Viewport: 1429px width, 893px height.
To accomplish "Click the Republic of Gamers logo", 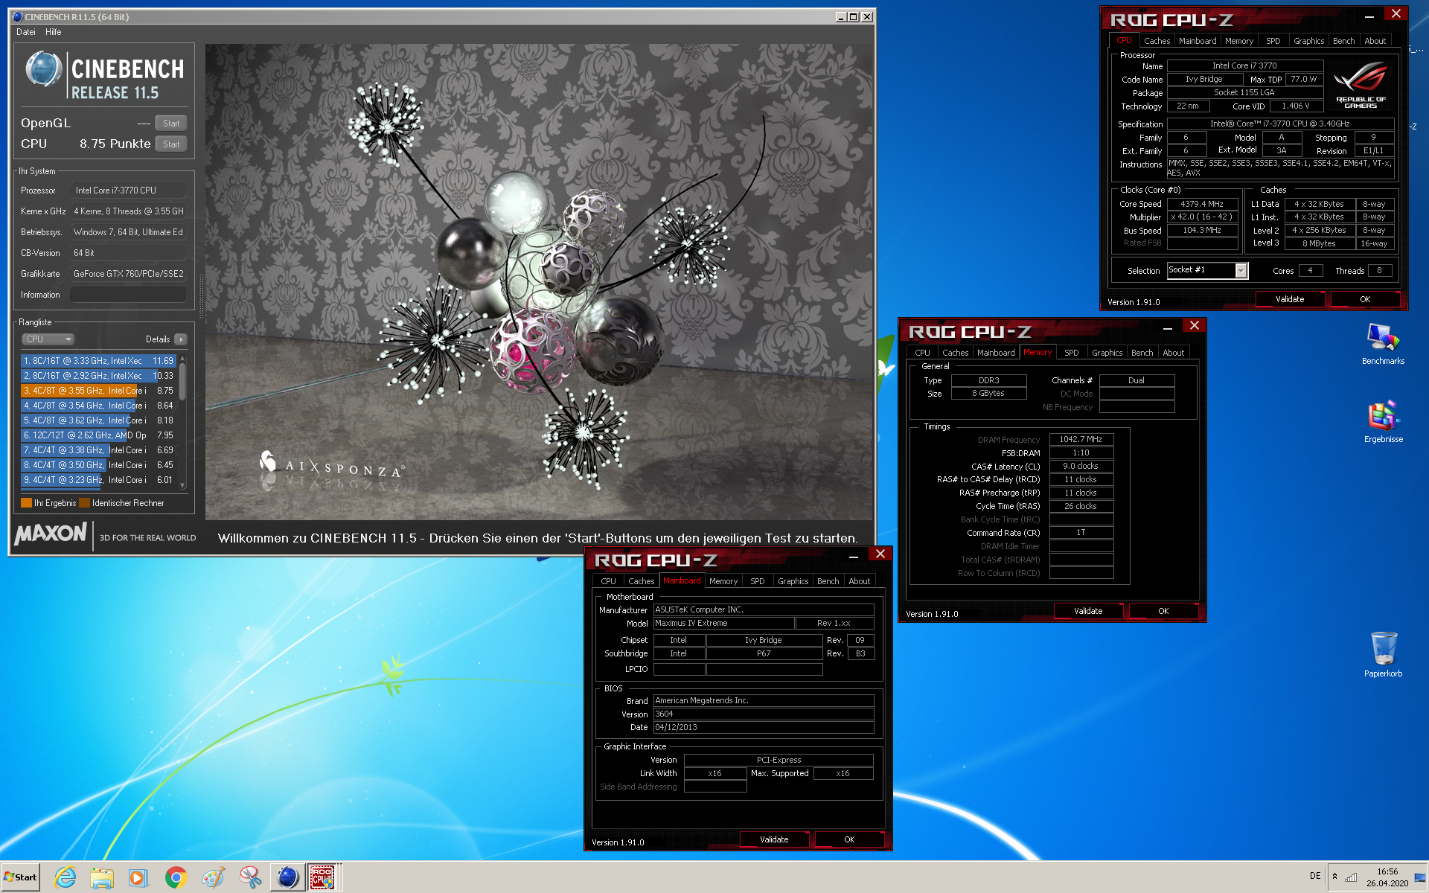I will click(1361, 86).
